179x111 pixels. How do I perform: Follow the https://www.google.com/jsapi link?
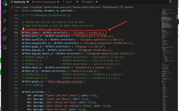pos(65,81)
